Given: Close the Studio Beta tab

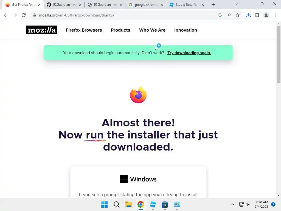Looking at the screenshot, I should [x=203, y=5].
